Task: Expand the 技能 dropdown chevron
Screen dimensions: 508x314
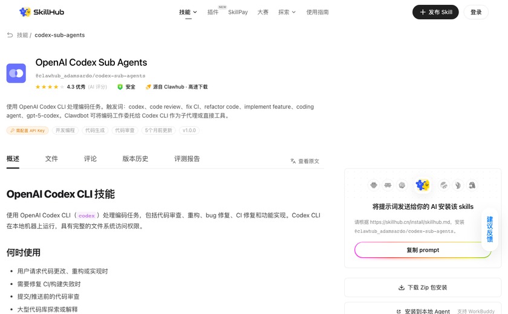Action: [x=195, y=12]
